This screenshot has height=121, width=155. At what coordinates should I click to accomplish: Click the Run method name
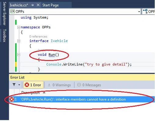(x=52, y=55)
